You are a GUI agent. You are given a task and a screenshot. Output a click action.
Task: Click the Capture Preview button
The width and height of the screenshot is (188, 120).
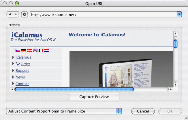[94, 97]
